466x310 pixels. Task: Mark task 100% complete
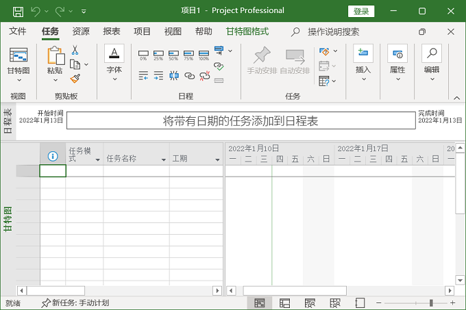pyautogui.click(x=204, y=55)
